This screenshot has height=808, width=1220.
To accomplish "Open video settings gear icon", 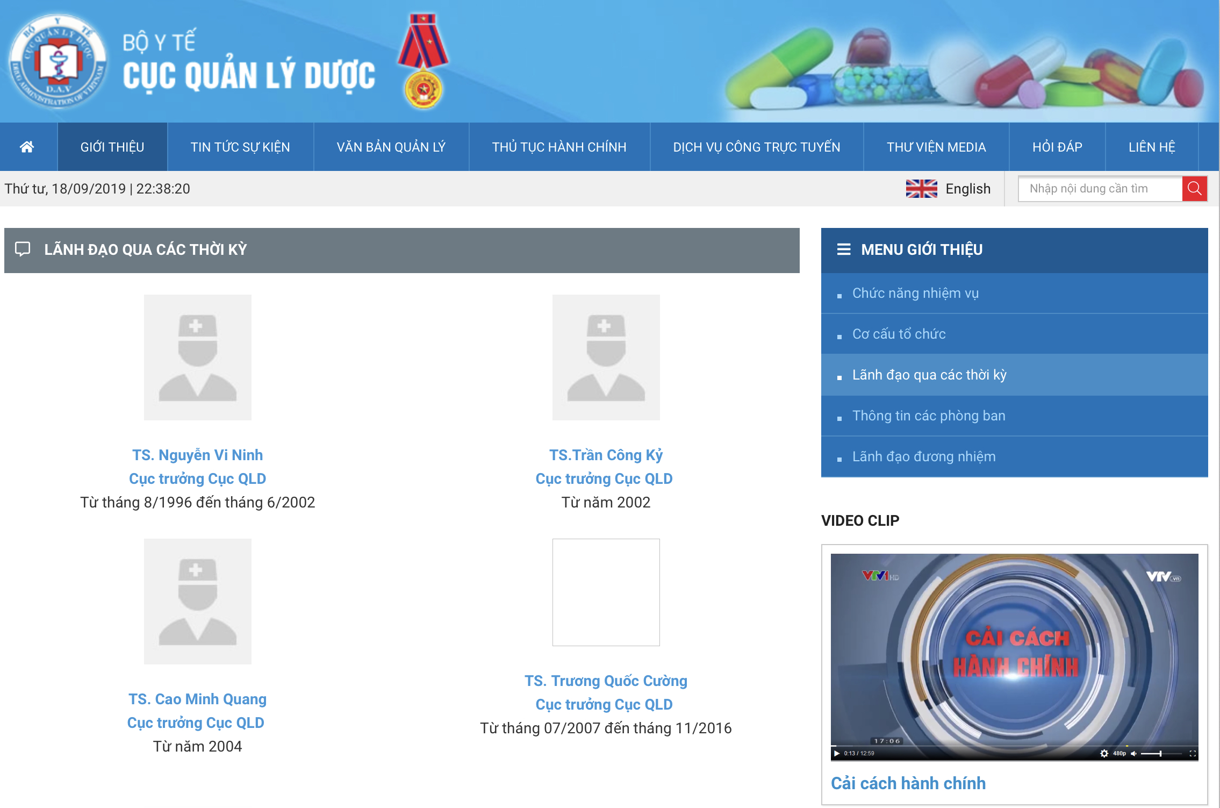I will coord(1104,753).
